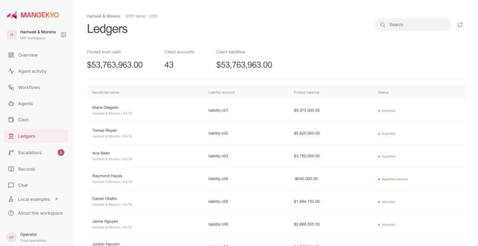478x246 pixels.
Task: Click the refresh icon beside Search
Action: click(x=460, y=25)
